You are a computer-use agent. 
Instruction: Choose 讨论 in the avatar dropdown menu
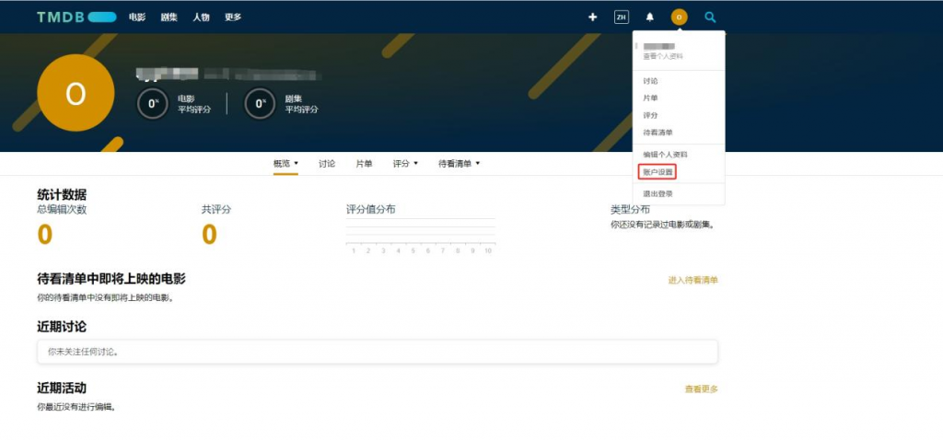click(x=650, y=81)
